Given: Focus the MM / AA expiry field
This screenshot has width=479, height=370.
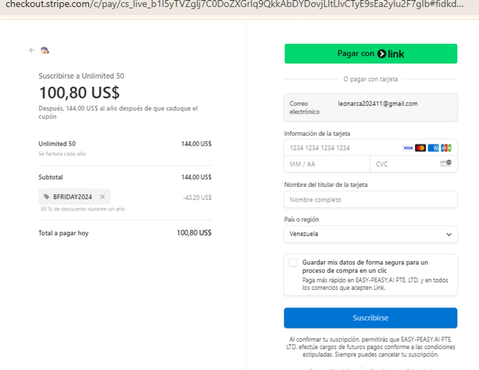Looking at the screenshot, I should 327,164.
